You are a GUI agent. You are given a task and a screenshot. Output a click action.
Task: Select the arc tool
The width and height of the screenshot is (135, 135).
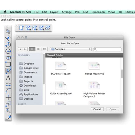coord(8,45)
